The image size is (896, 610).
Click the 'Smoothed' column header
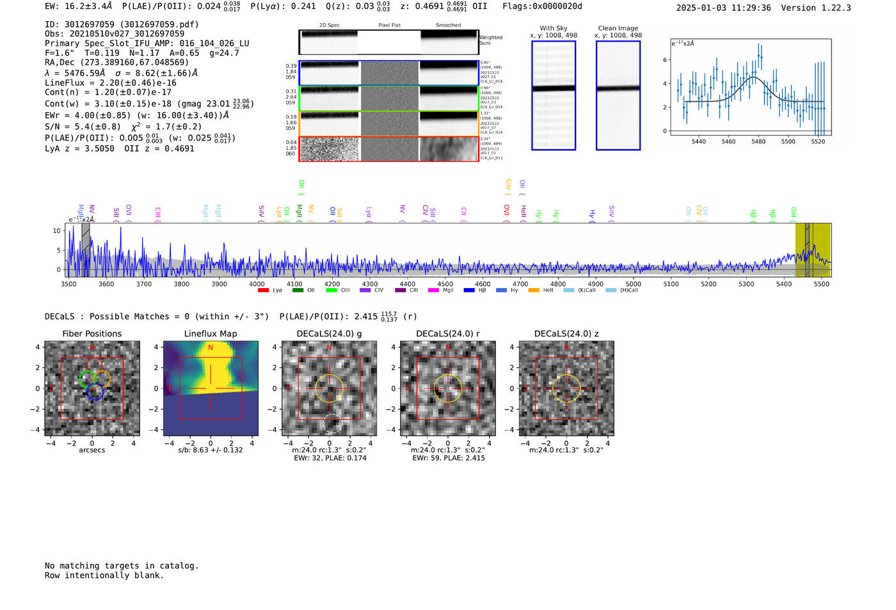click(x=449, y=26)
